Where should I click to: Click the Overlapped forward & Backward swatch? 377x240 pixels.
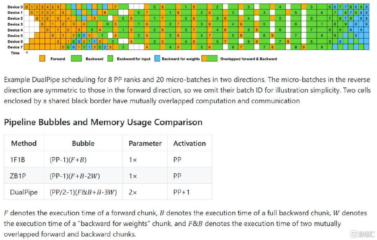point(210,59)
